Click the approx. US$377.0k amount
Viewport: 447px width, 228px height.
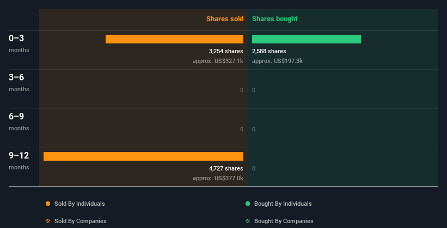coord(218,178)
